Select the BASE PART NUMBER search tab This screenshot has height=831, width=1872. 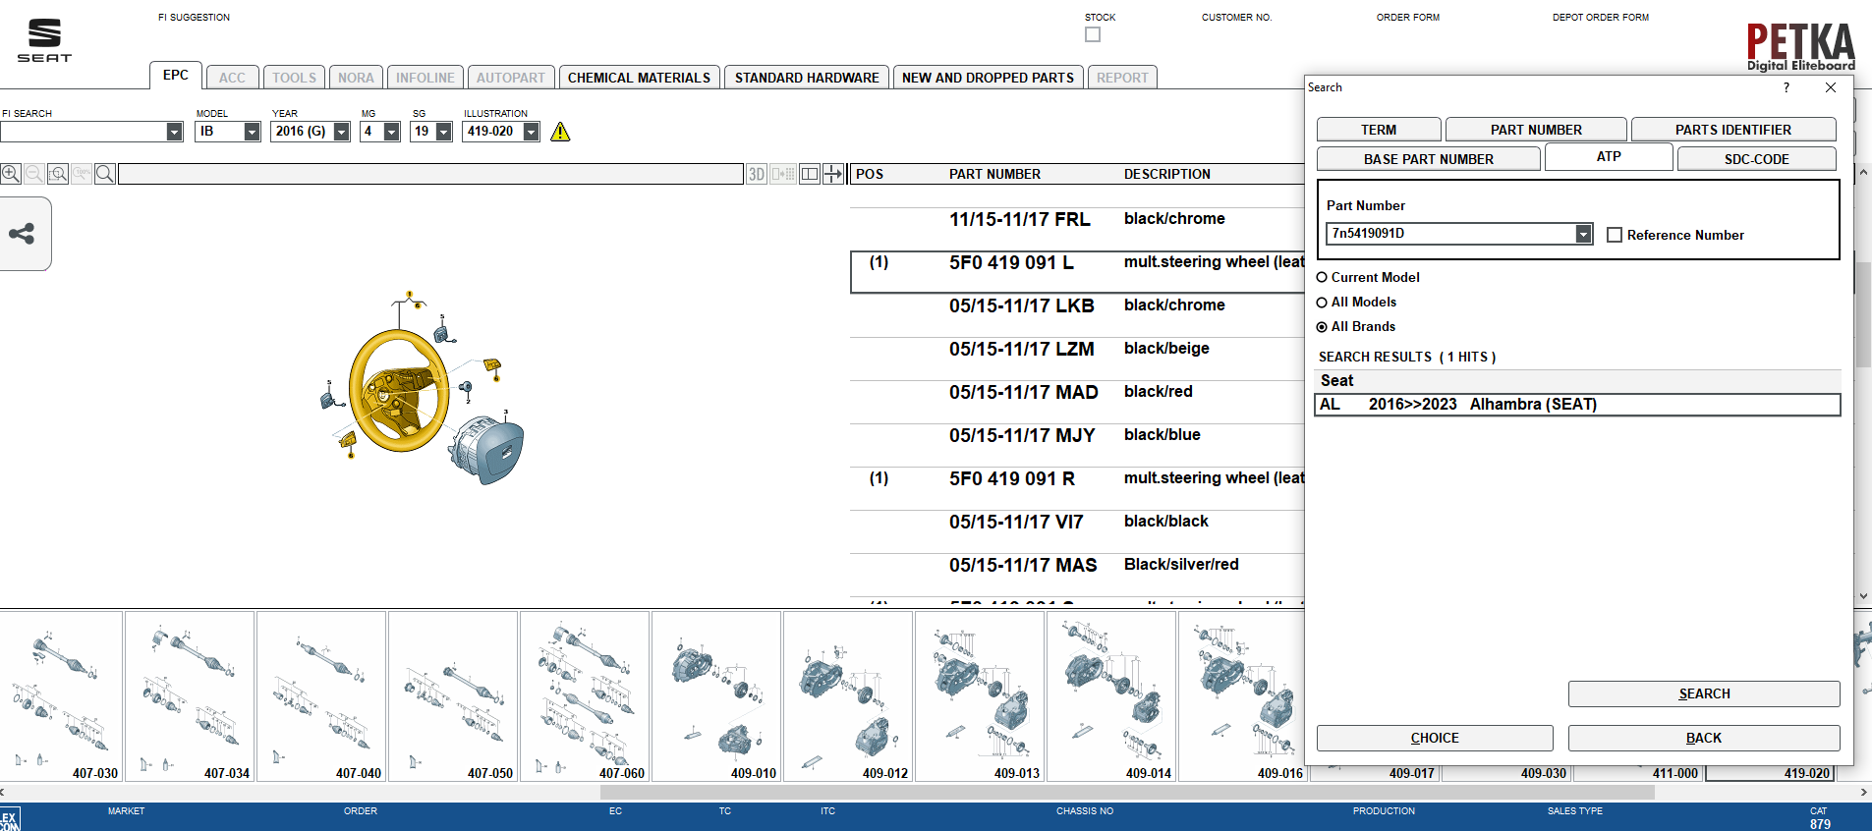click(x=1429, y=159)
